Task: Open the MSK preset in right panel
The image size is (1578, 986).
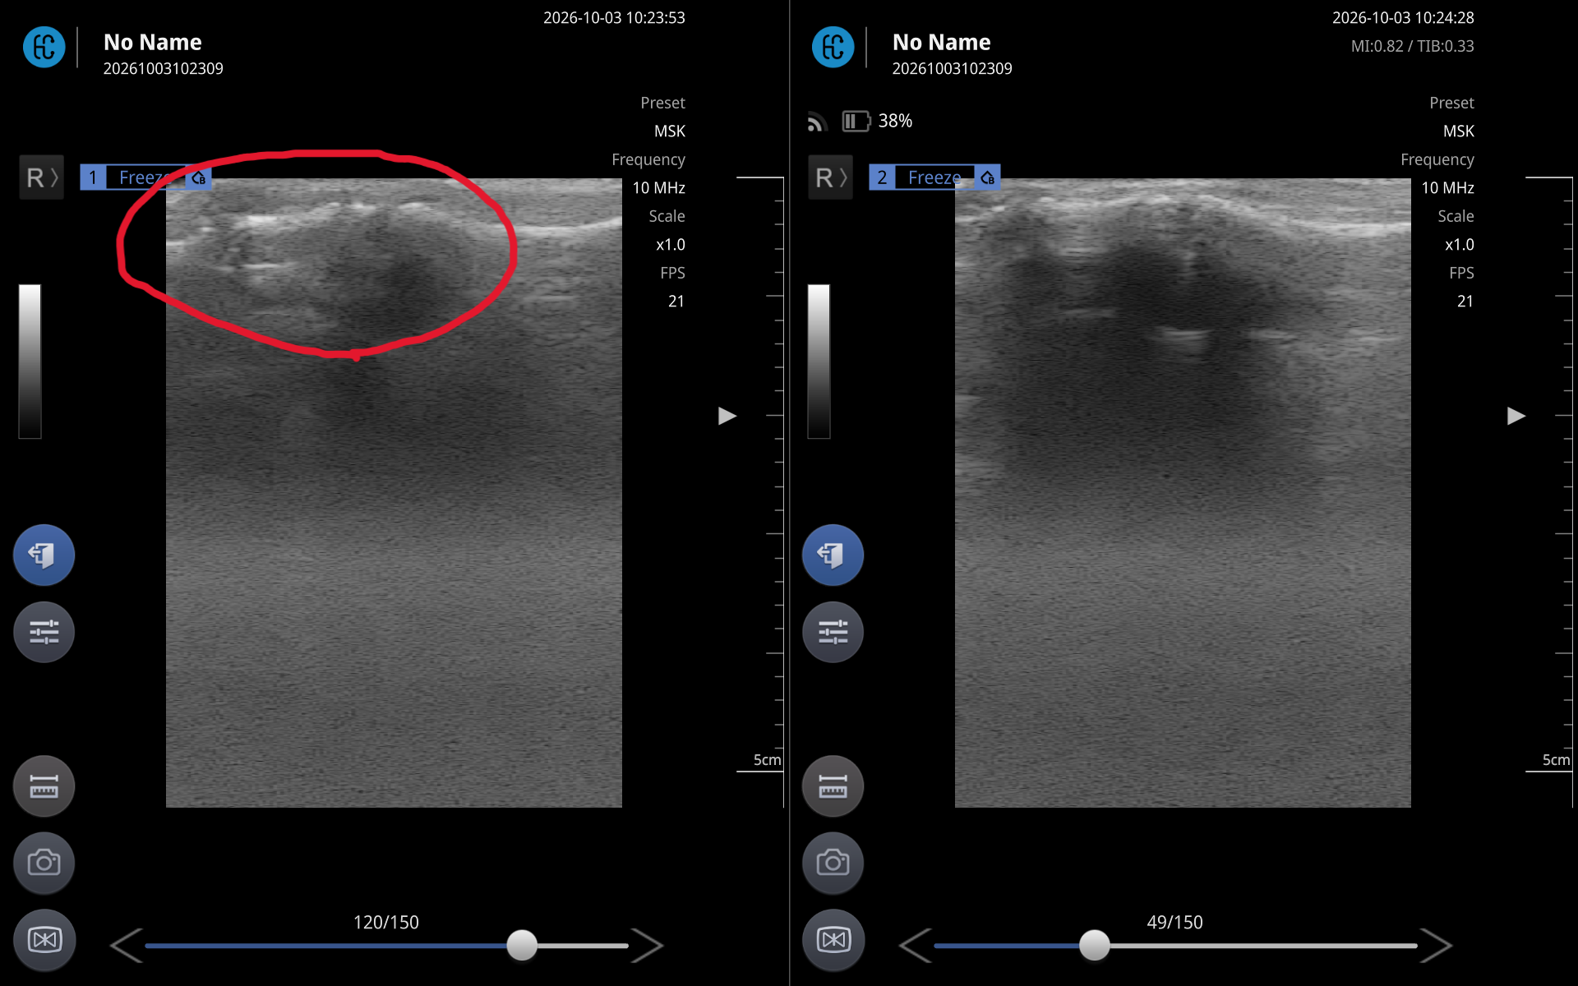Action: click(1458, 131)
